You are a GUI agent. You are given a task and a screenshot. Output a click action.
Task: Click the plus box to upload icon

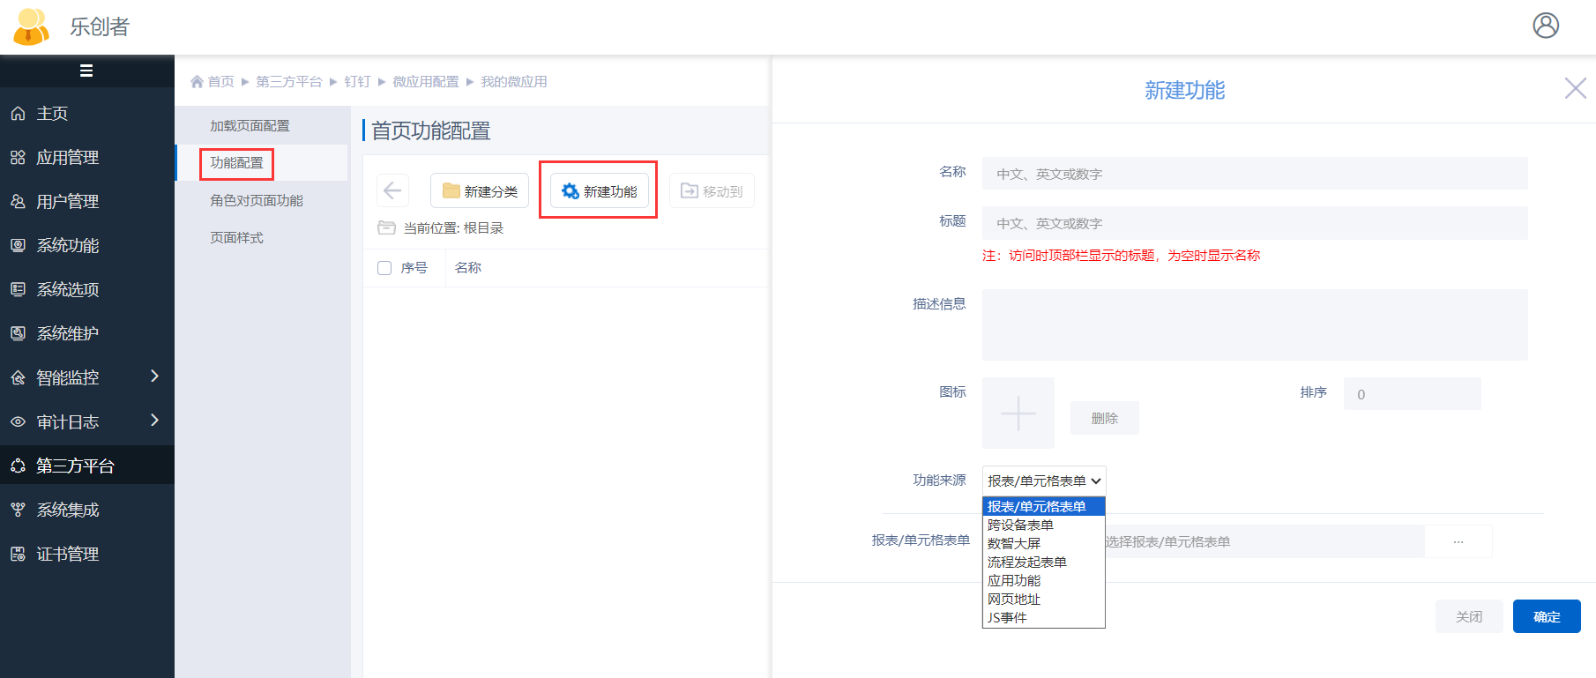(x=1018, y=413)
